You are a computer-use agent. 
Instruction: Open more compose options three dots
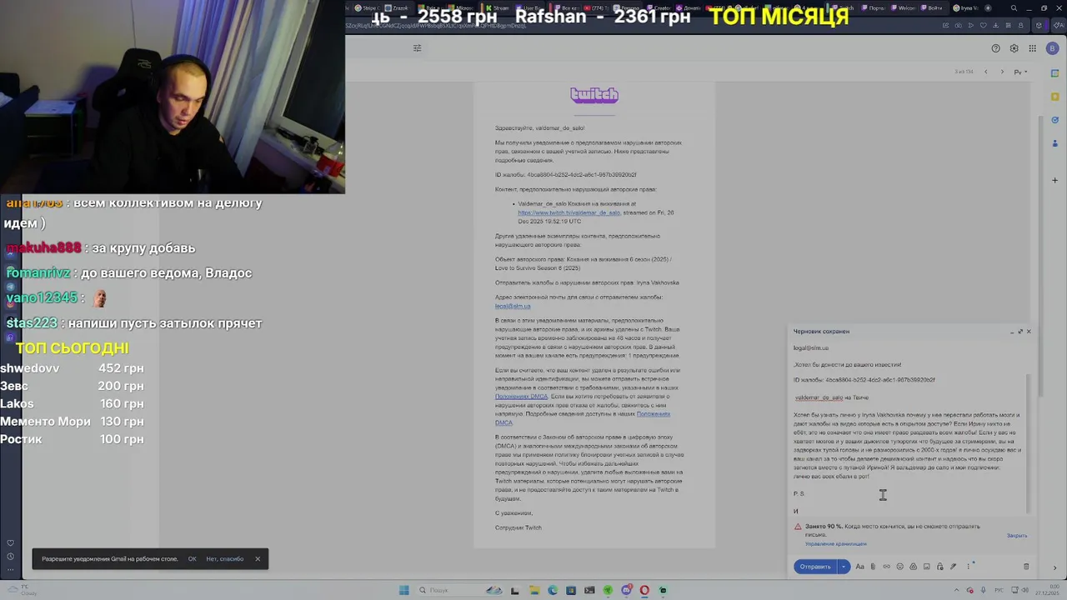click(968, 567)
